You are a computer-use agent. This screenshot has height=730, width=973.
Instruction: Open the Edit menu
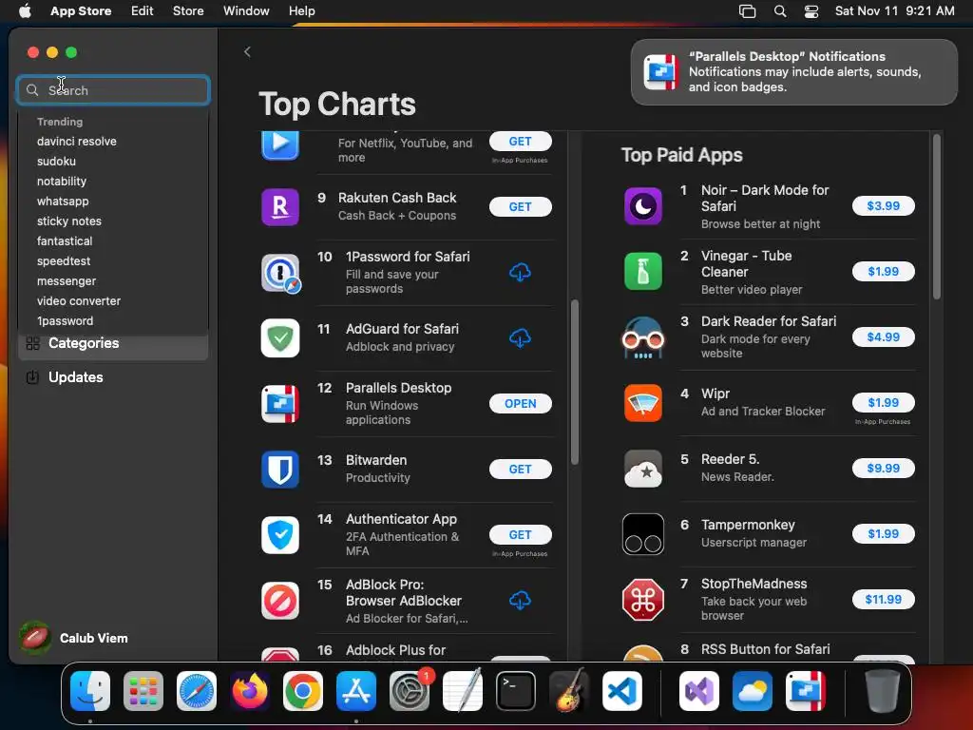tap(143, 11)
